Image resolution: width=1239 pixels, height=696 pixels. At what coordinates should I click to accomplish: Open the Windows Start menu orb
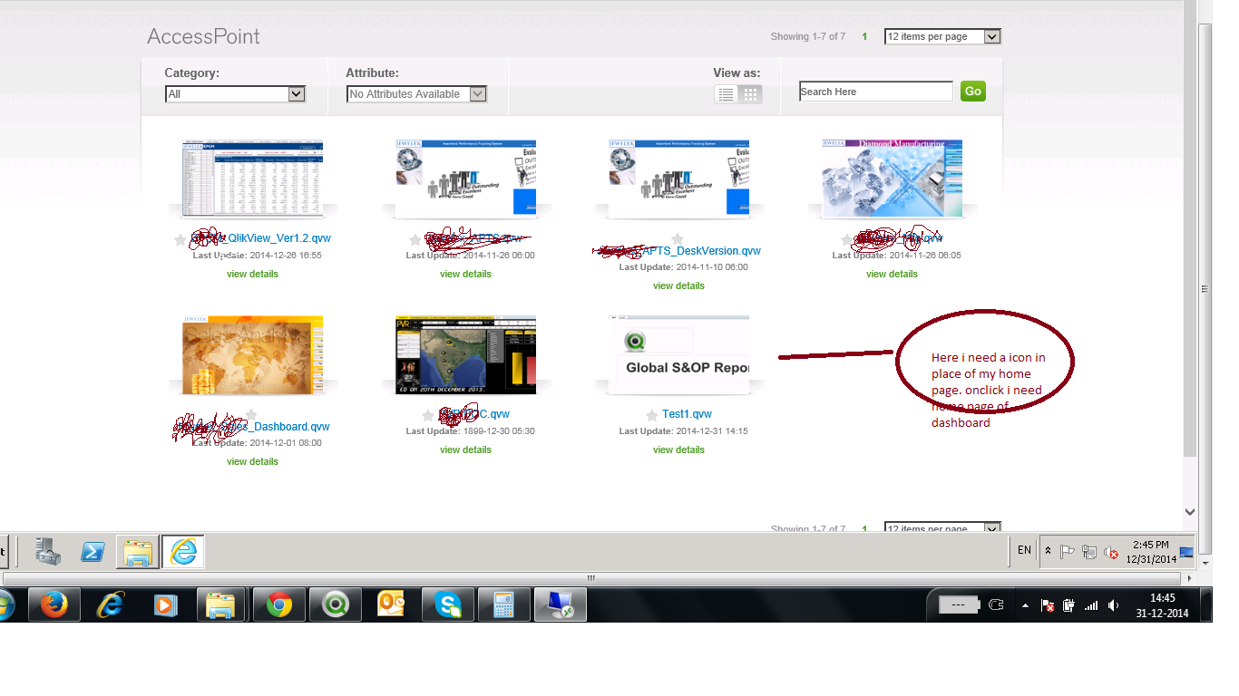[x=5, y=604]
